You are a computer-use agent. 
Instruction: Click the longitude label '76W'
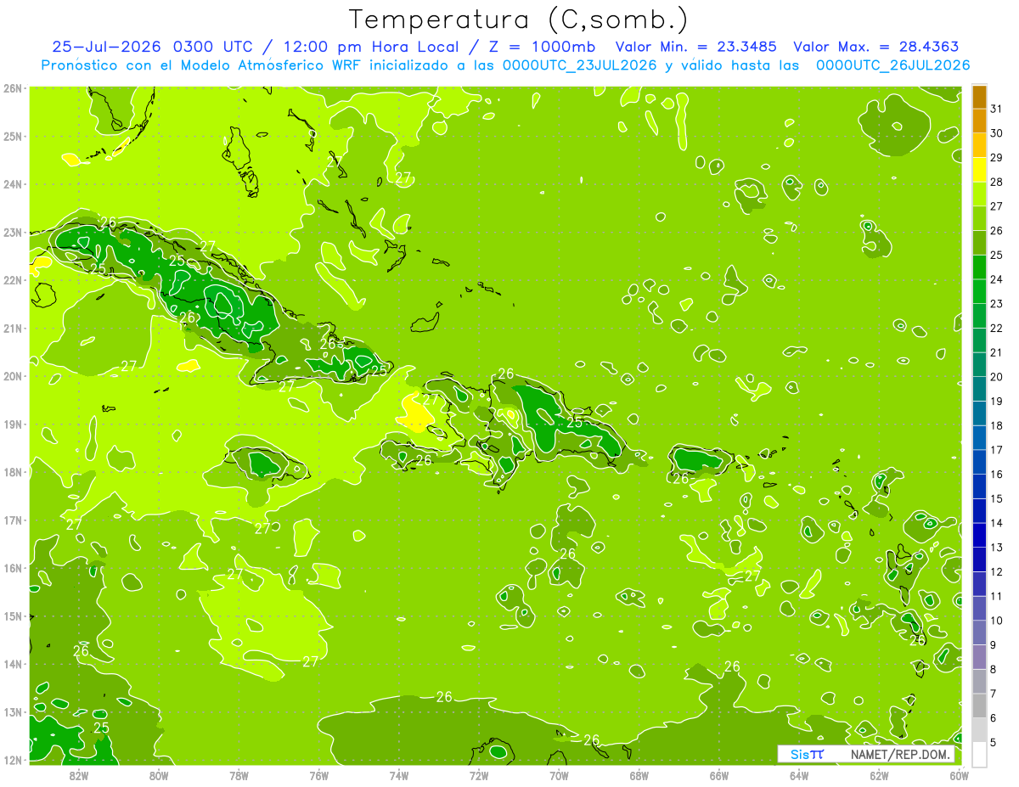point(319,775)
